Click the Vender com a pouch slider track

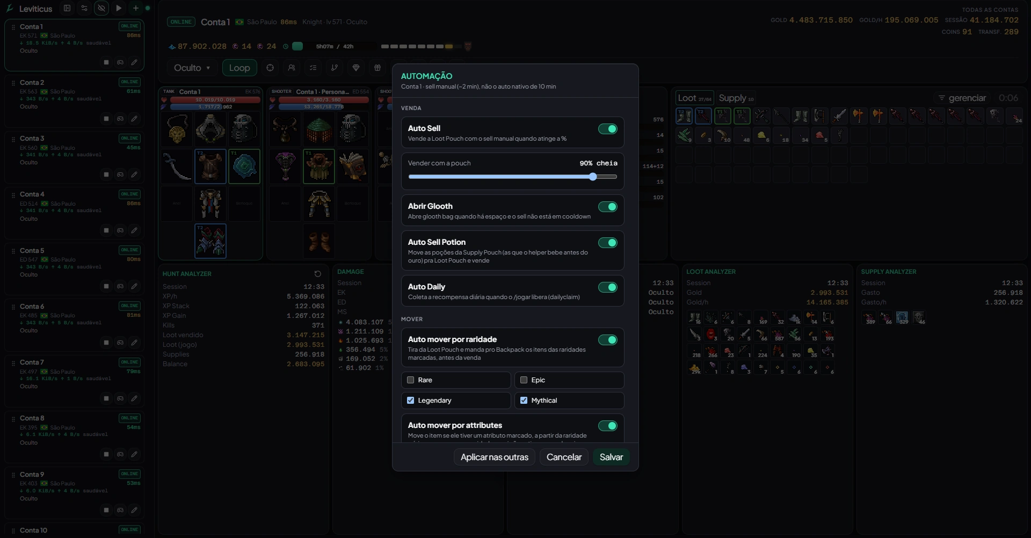click(513, 177)
